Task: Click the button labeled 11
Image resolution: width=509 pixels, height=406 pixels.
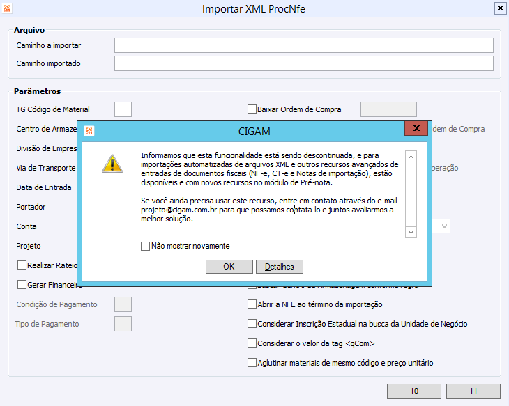Action: 473,391
